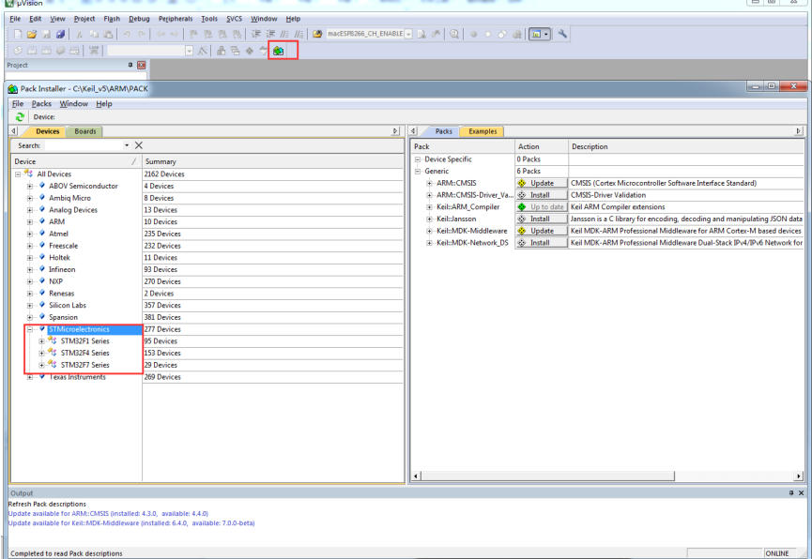This screenshot has width=812, height=559.
Task: Switch to the Examples tab
Action: coord(483,131)
